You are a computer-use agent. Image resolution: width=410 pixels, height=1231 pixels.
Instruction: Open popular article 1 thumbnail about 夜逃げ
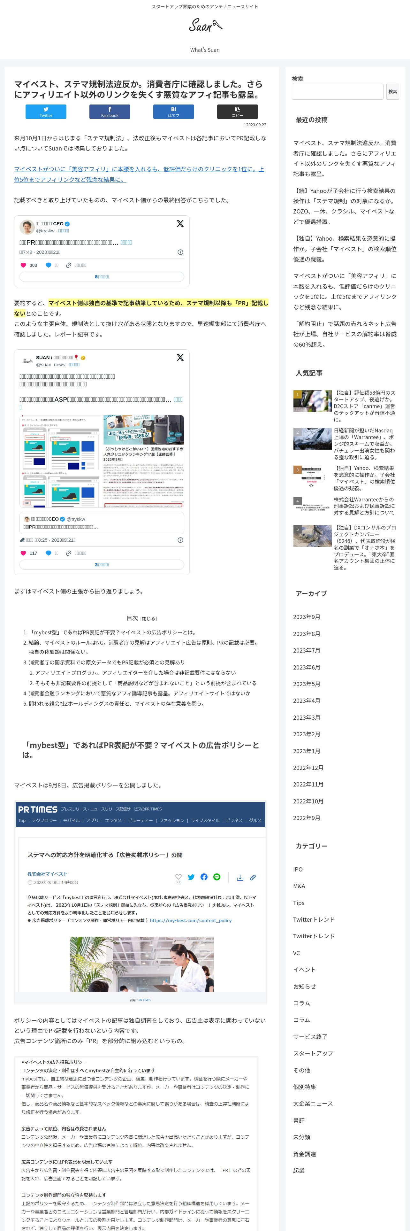(312, 401)
